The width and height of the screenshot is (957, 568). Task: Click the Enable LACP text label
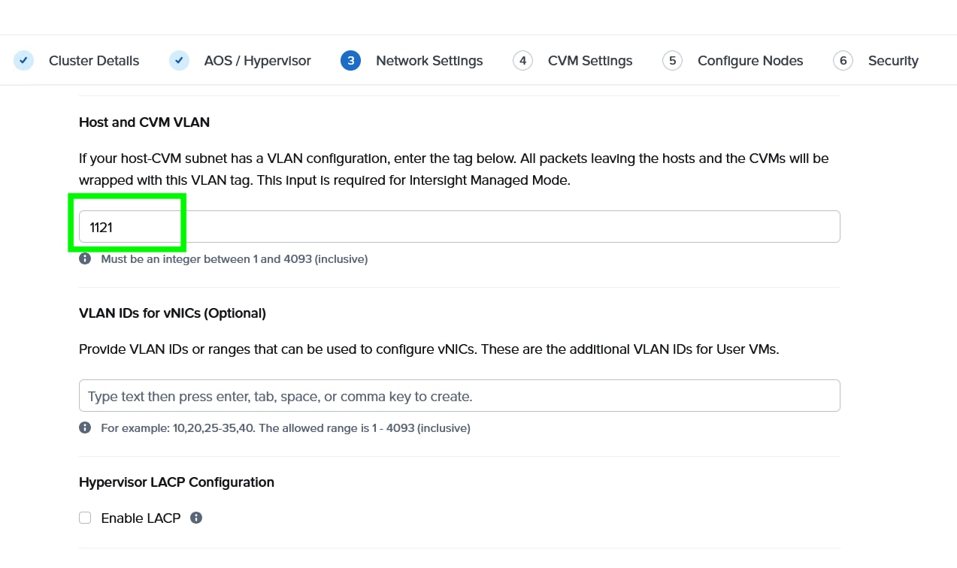point(141,518)
